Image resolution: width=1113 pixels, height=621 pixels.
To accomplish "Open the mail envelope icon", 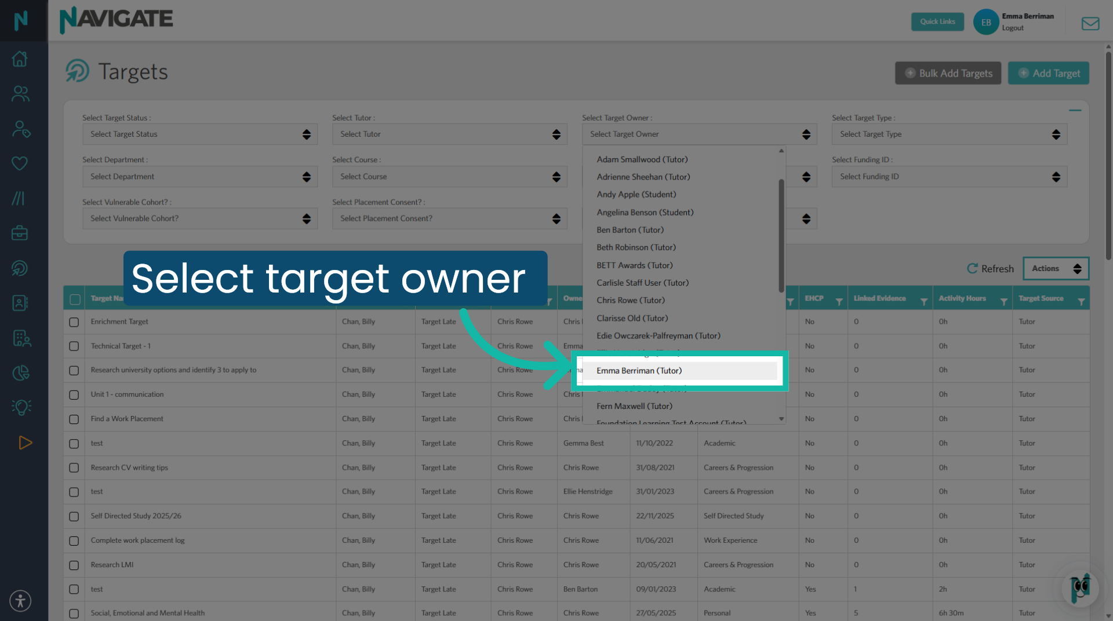I will tap(1090, 23).
